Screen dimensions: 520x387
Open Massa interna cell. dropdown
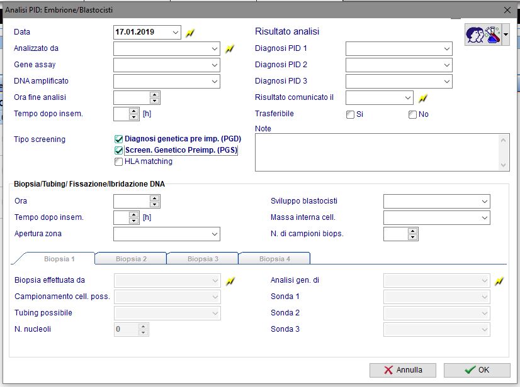485,218
